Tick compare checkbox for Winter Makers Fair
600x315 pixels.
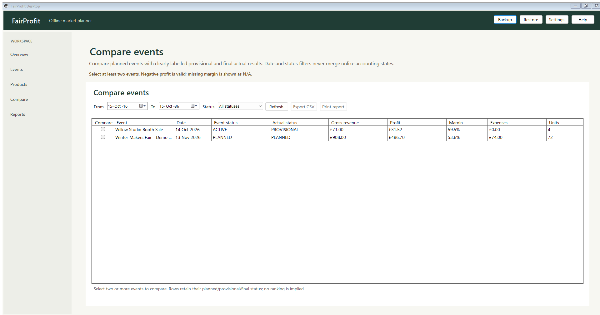point(103,137)
